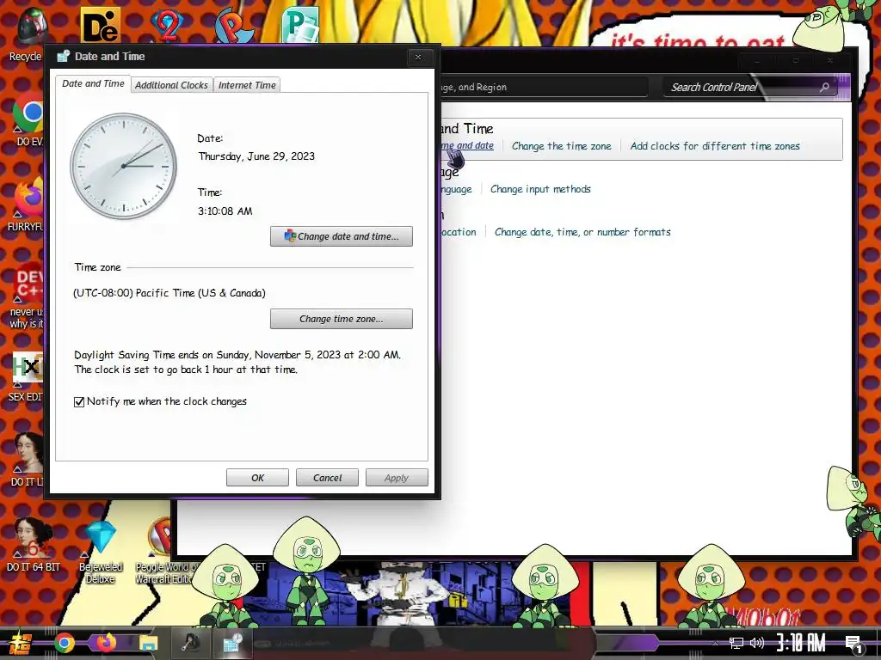Cancel the Date and Time dialog
The width and height of the screenshot is (881, 660).
click(327, 478)
